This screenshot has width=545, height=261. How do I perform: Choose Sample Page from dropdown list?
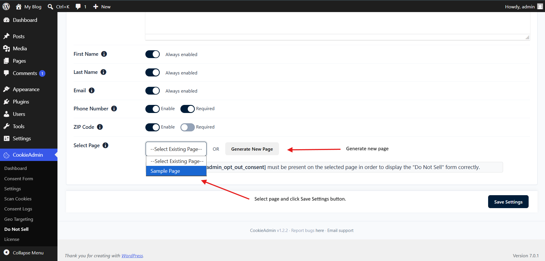(x=176, y=171)
